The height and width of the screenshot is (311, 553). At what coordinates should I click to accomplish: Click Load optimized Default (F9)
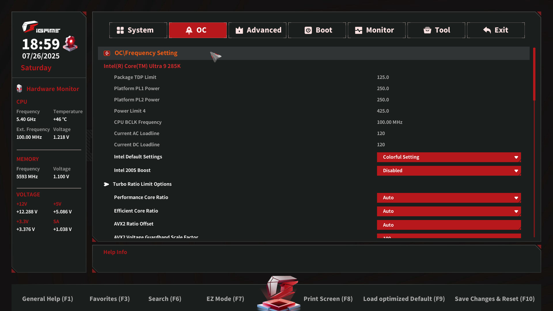(x=404, y=299)
